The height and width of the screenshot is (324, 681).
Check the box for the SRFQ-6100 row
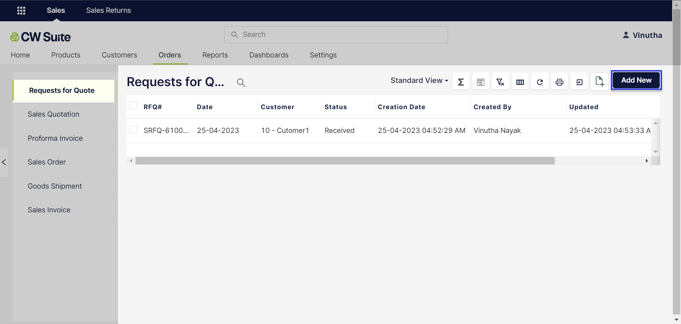click(x=133, y=130)
